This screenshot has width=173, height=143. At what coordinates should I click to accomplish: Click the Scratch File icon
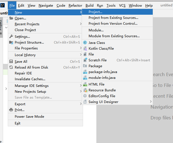[85, 60]
